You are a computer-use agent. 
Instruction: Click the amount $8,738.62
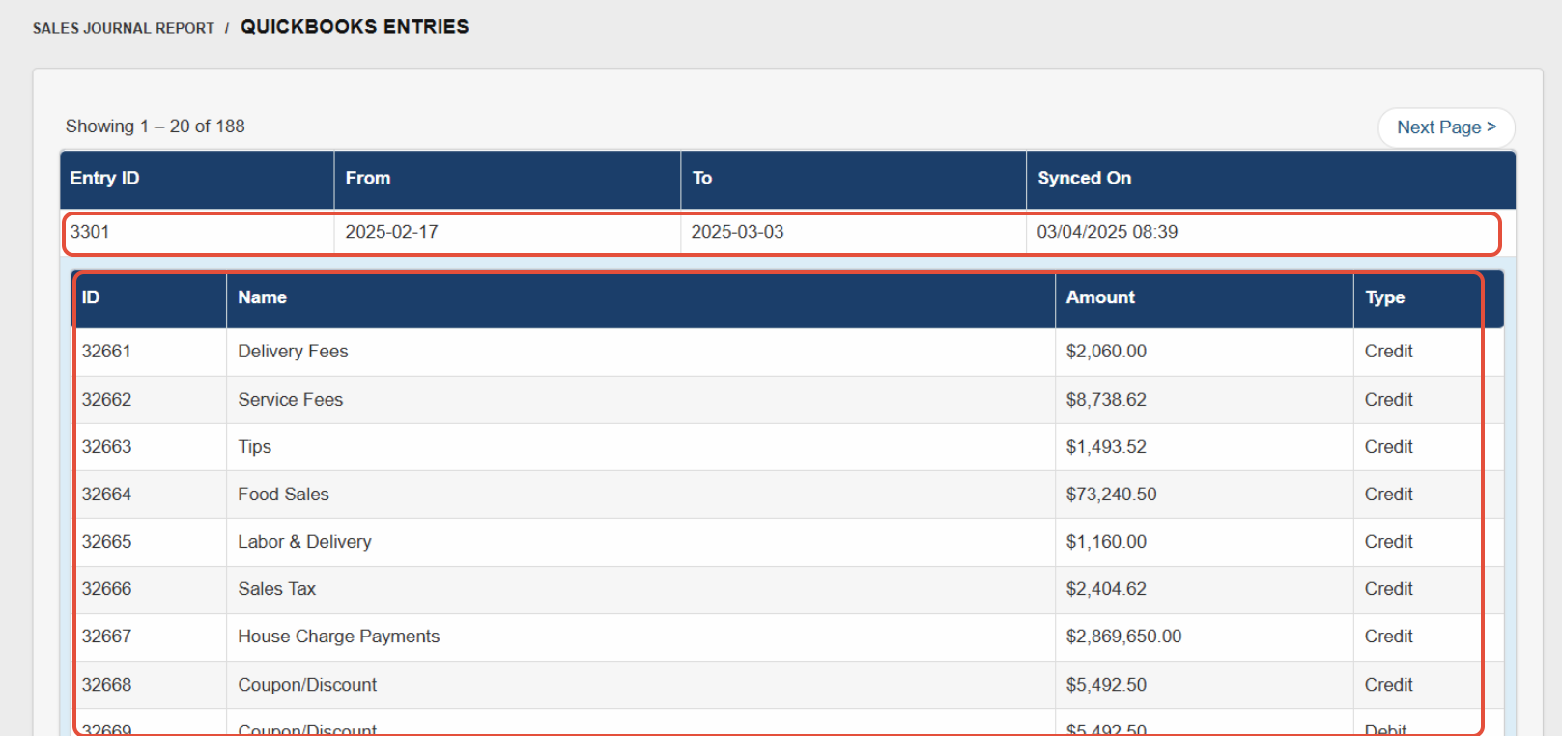click(1106, 400)
